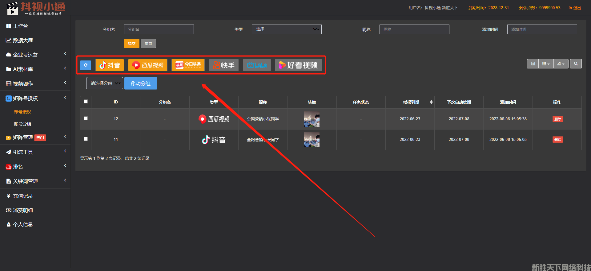Screen dimensions: 591x271
Task: Toggle the table card view icon
Action: (x=533, y=64)
